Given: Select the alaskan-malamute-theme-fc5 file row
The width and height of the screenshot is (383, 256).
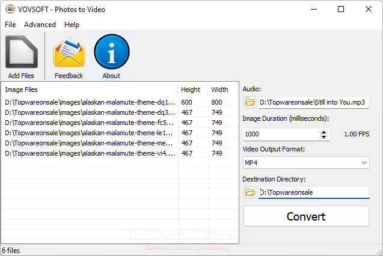Looking at the screenshot, I should pyautogui.click(x=120, y=123).
